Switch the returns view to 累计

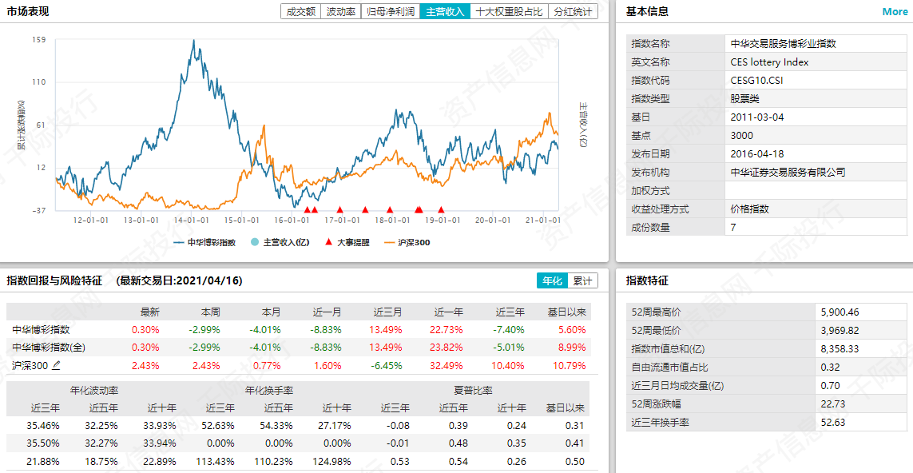582,280
